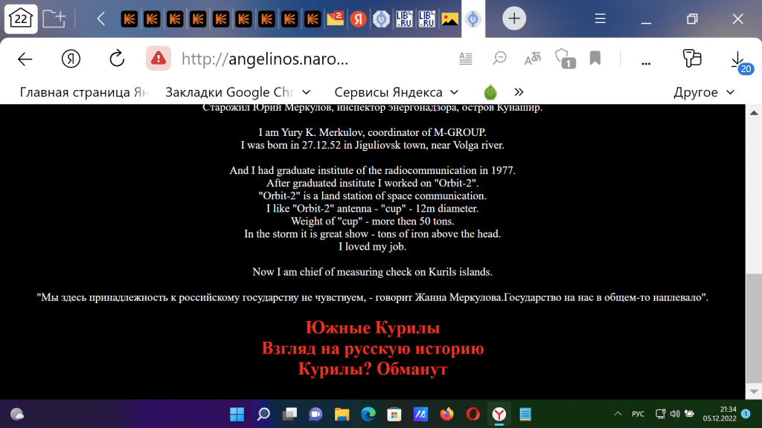Open the Южные Курилы link

tap(372, 328)
